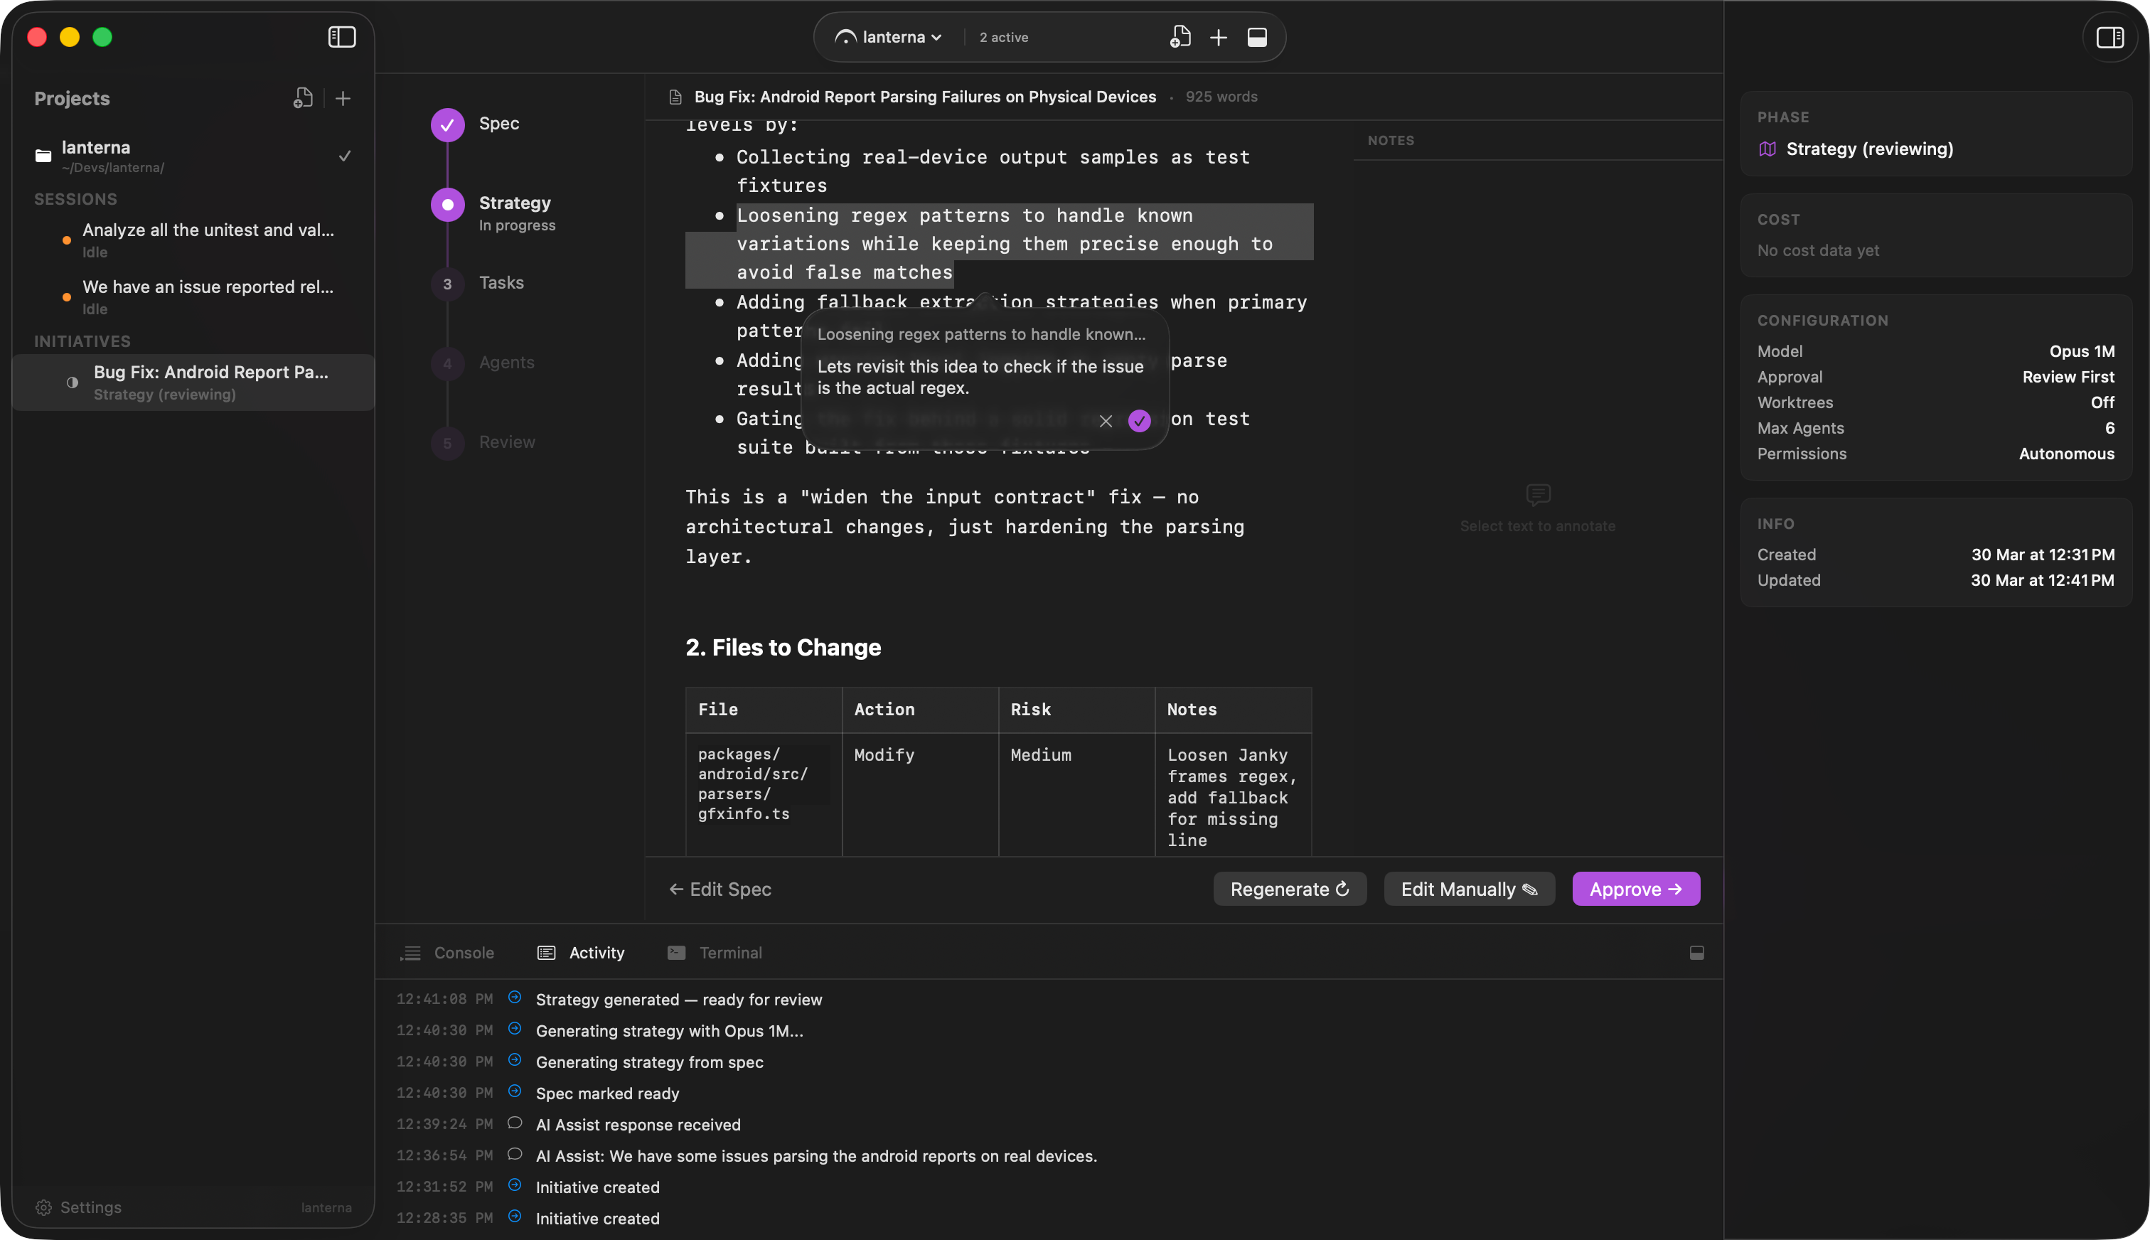Toggle the left sidebar panel icon

341,37
